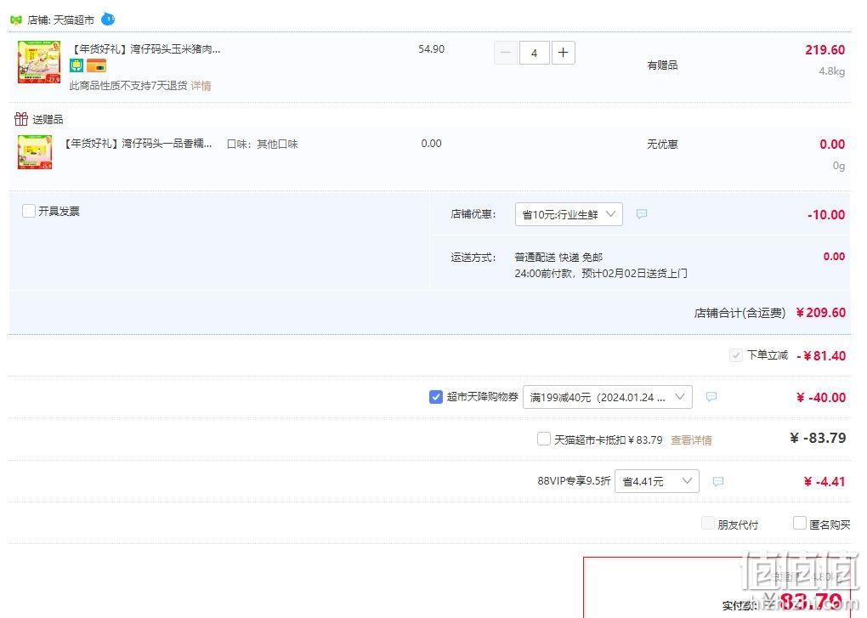Click the item subtotal 219.60
Viewport: 867px width, 618px height.
(825, 50)
